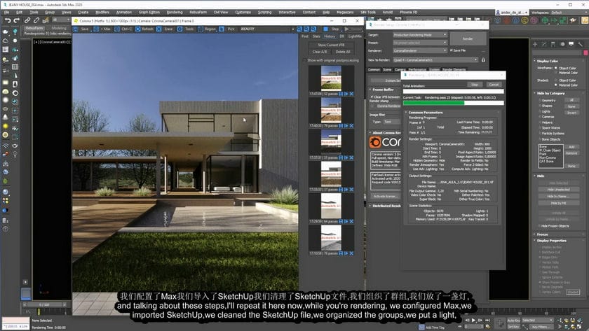Screen dimensions: 589x331
Task: Click the Redo arrow in main toolbar
Action: click(17, 20)
